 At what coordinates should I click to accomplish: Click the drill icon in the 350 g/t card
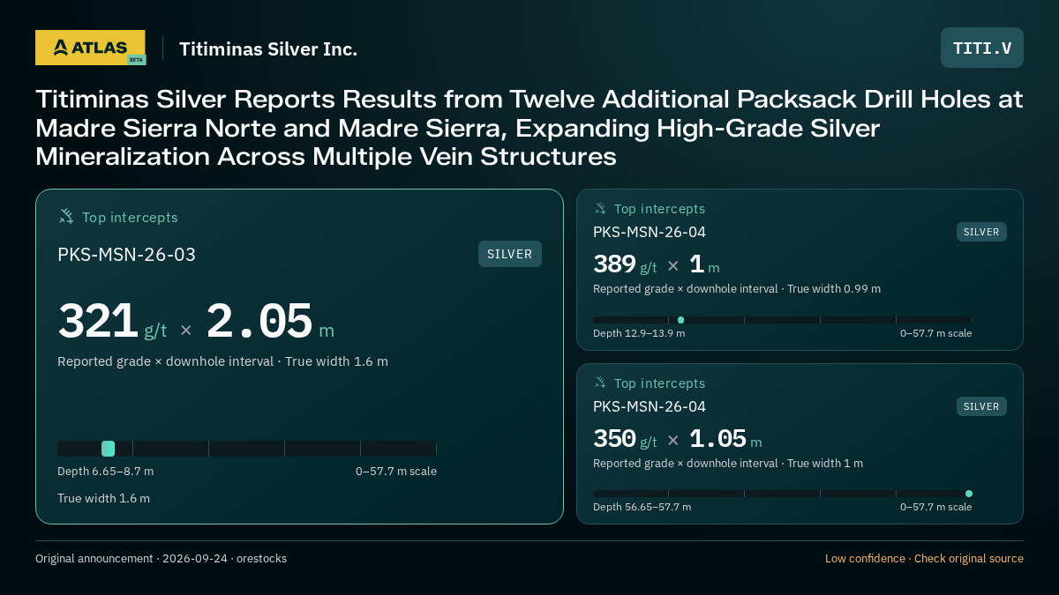tap(600, 383)
